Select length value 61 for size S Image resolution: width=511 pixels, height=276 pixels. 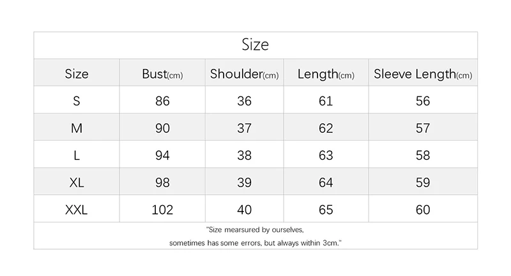[326, 101]
